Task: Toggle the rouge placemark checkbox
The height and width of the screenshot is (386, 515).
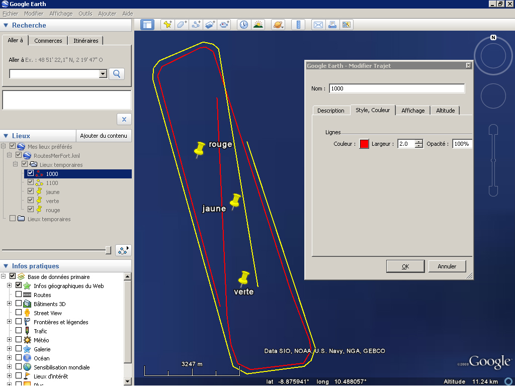Action: [x=31, y=209]
